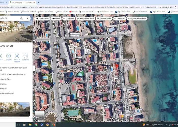Open a new browser tab with plus
Viewport: 178px width, 127px height.
coord(38,2)
